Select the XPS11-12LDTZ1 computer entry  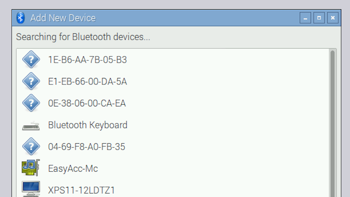click(173, 189)
